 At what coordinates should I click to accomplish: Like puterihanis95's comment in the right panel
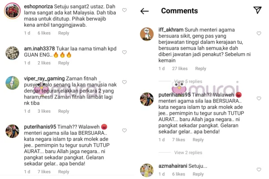(x=259, y=98)
